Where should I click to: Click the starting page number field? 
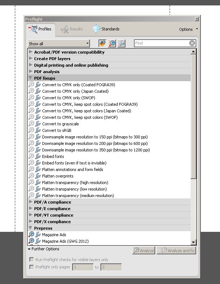(x=83, y=267)
